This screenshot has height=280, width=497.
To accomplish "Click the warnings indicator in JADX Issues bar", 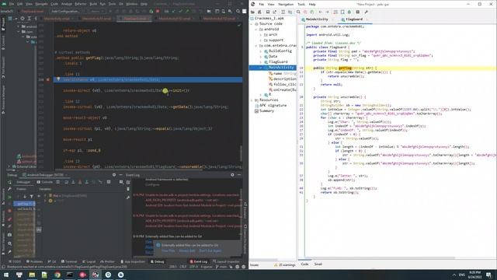I will click(x=285, y=264).
